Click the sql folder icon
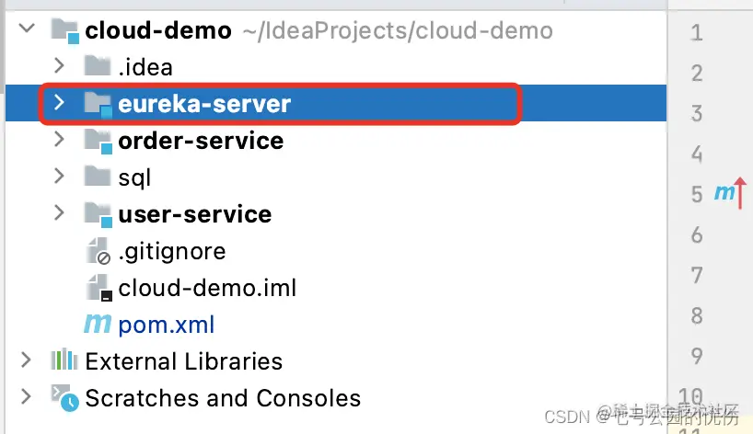 (x=98, y=176)
